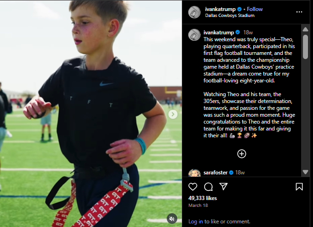Save the post with the bookmark icon
313x227 pixels.
tap(299, 187)
